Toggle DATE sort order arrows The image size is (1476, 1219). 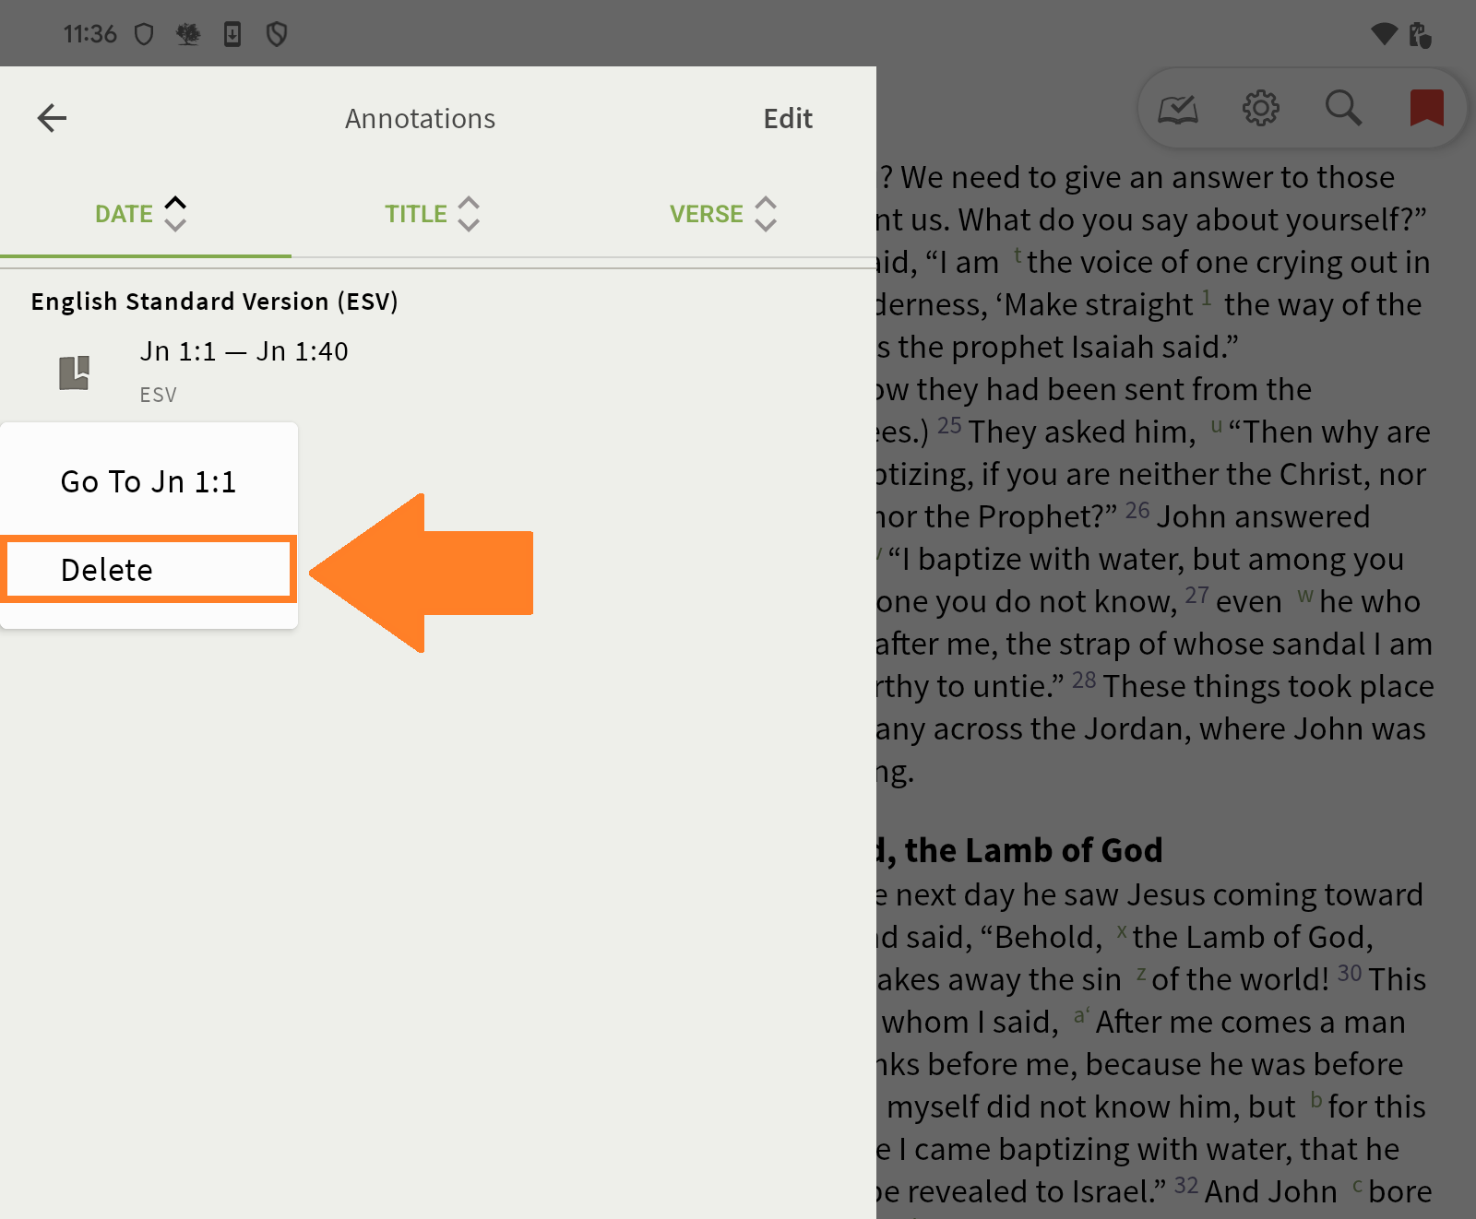(x=175, y=214)
